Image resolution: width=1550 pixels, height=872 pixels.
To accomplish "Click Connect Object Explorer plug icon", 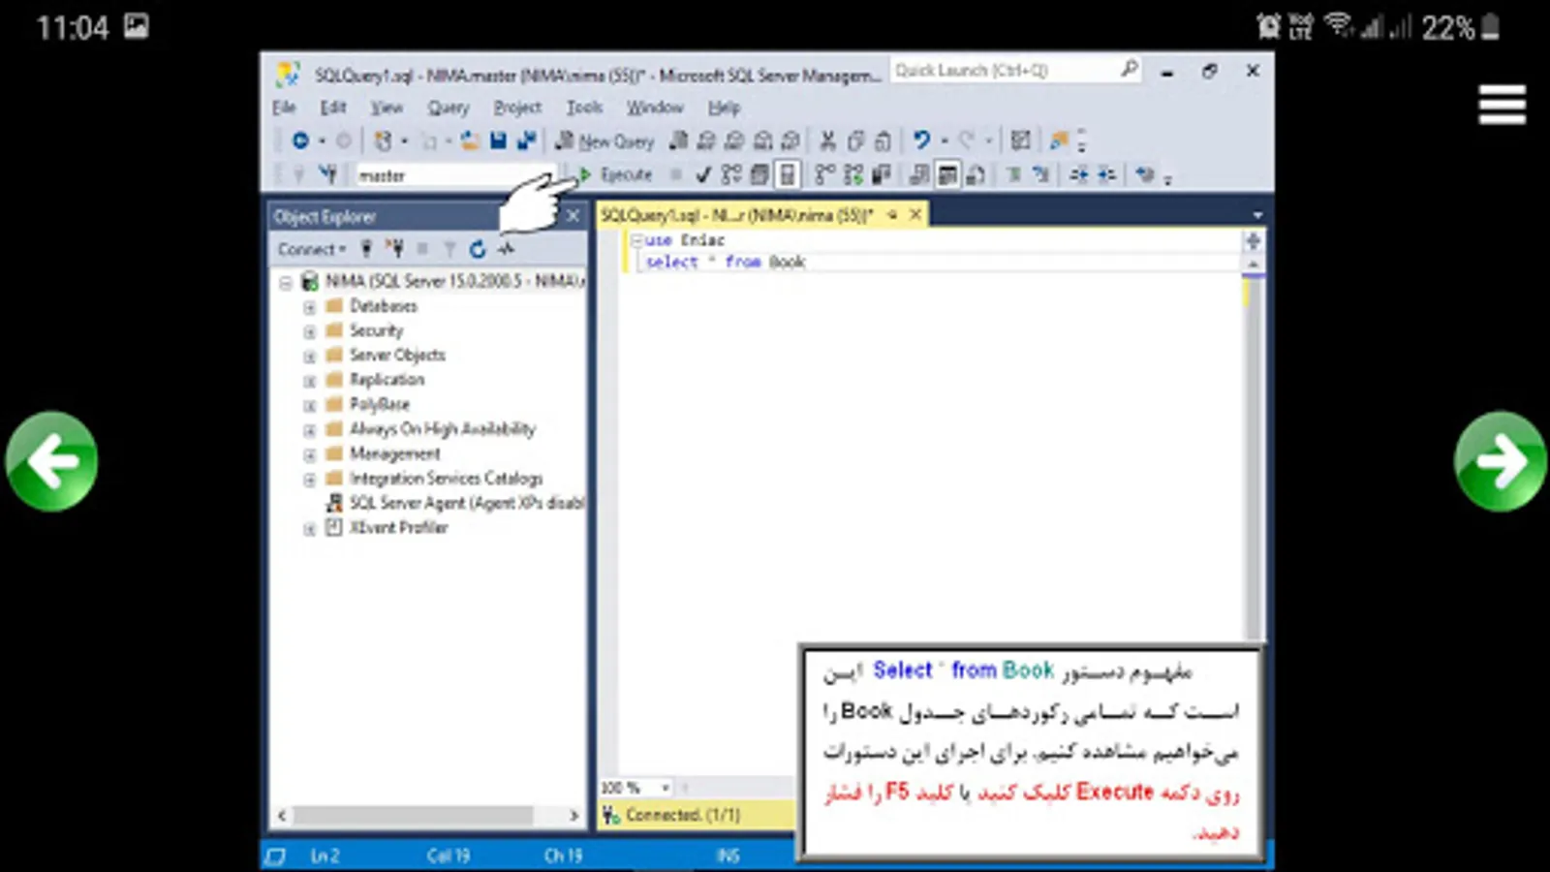I will click(366, 249).
